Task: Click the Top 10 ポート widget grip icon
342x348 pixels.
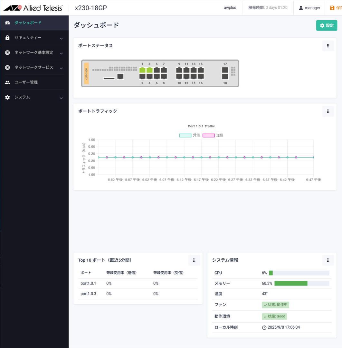Action: pos(194,260)
